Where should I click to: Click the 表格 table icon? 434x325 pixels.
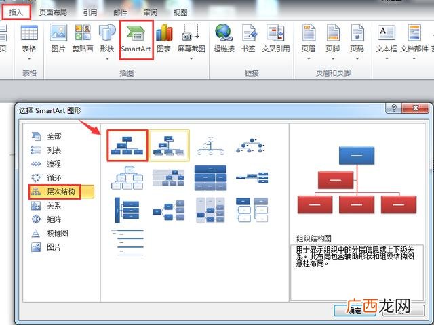29,33
